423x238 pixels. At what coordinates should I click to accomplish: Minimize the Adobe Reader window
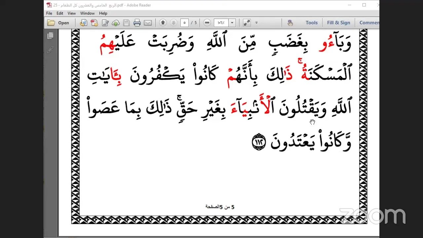click(x=350, y=5)
